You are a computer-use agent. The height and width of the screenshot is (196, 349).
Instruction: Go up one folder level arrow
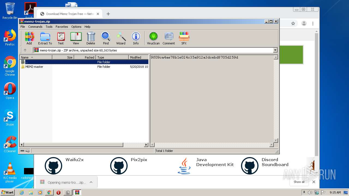point(25,50)
